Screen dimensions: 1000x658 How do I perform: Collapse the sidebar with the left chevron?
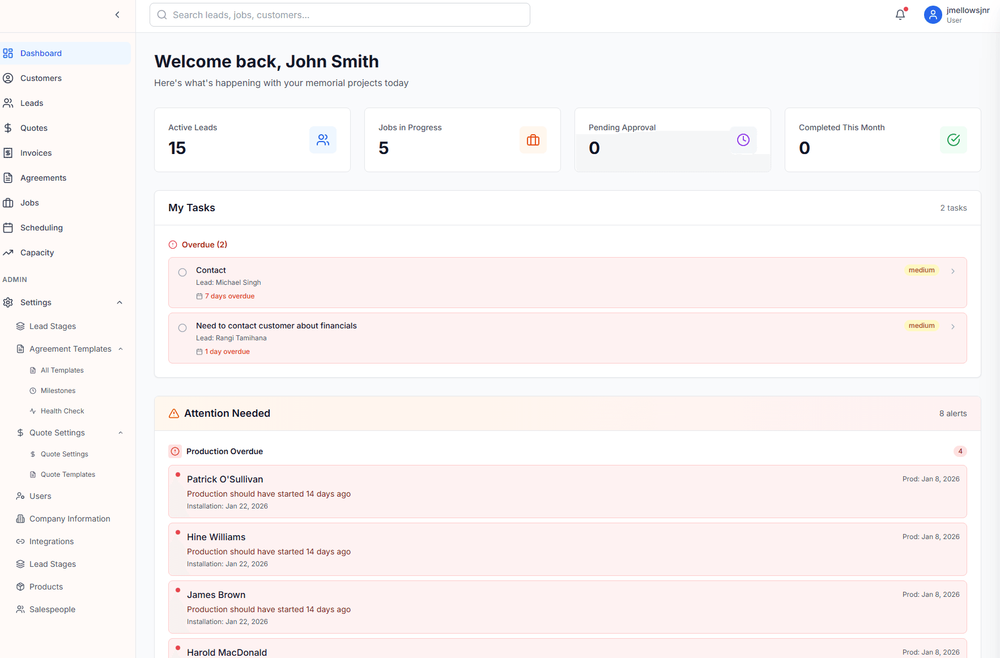click(x=117, y=15)
